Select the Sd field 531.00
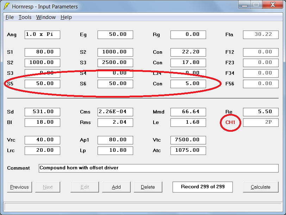Viewport: 286px width, 215px height. coord(42,112)
